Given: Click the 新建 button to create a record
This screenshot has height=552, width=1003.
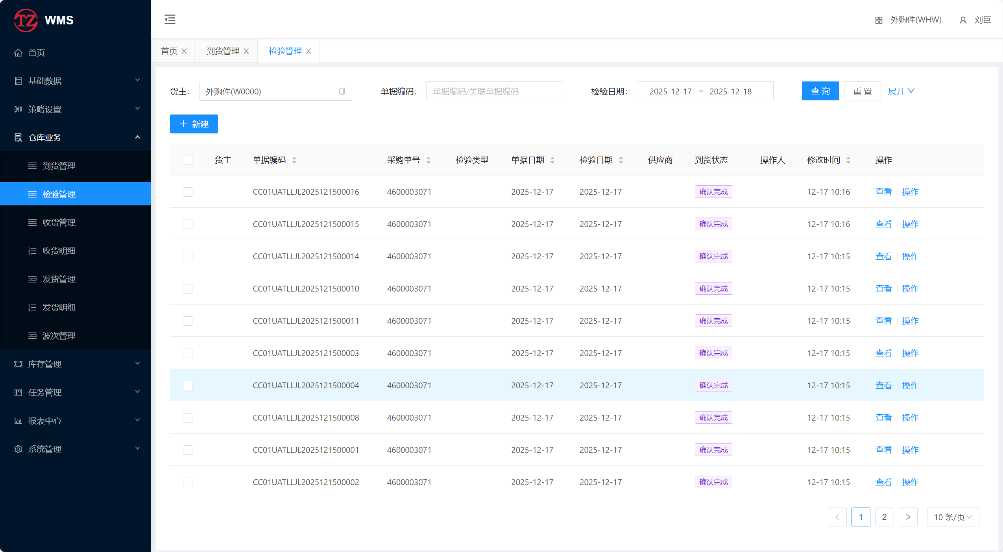Looking at the screenshot, I should coord(194,124).
